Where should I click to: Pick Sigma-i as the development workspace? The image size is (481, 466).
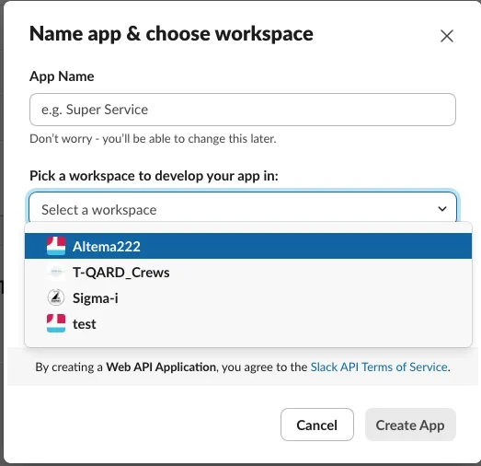pos(248,297)
